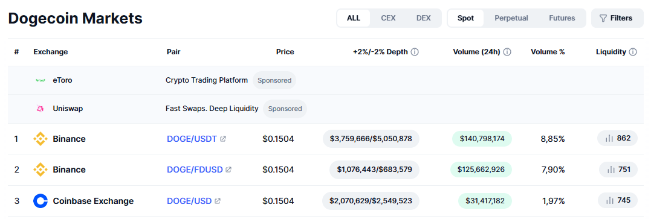Switch to the DEX tab
Image resolution: width=651 pixels, height=219 pixels.
(424, 18)
